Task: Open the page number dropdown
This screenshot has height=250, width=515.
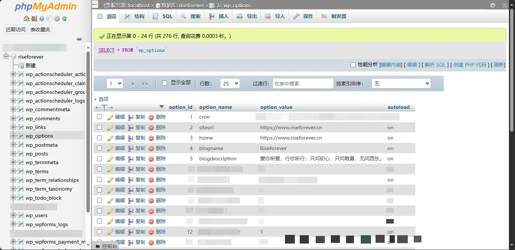Action: (x=114, y=84)
